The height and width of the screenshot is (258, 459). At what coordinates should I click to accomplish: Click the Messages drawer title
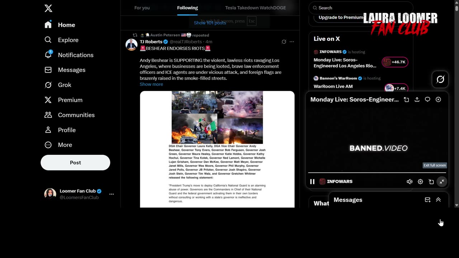pos(348,200)
